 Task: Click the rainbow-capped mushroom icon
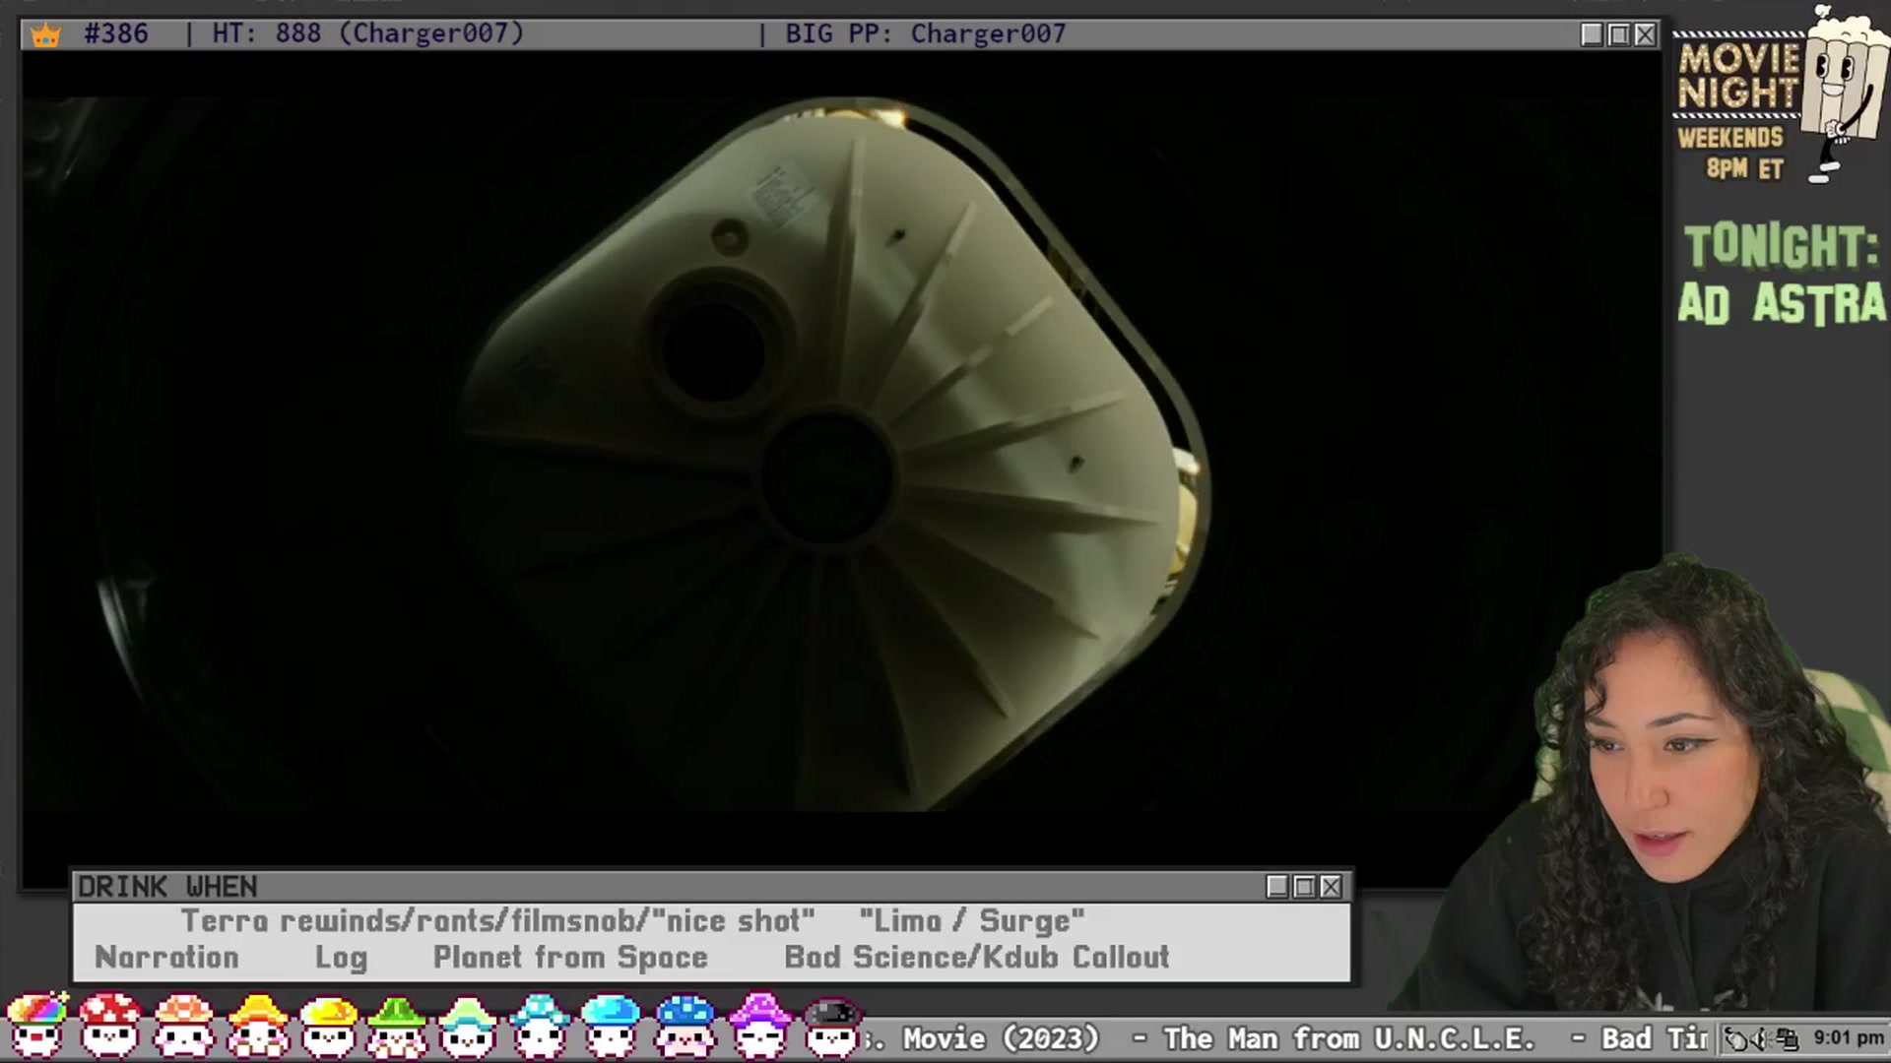click(36, 1026)
